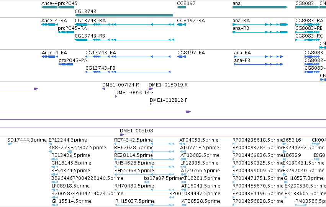The height and width of the screenshot is (207, 326).
Task: Select the CG8083-RA transcript label
Action: [310, 21]
